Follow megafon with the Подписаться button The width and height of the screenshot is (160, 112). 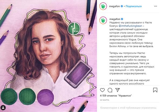(x=134, y=6)
